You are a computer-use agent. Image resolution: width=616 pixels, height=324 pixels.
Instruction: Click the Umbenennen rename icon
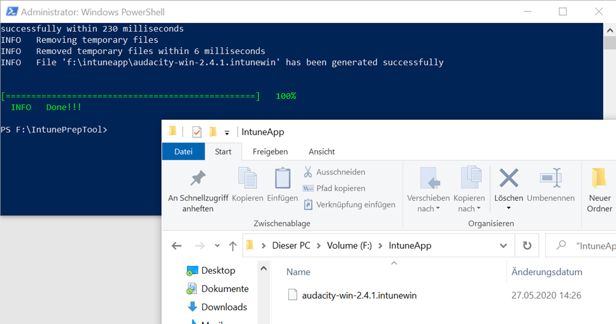pos(550,179)
